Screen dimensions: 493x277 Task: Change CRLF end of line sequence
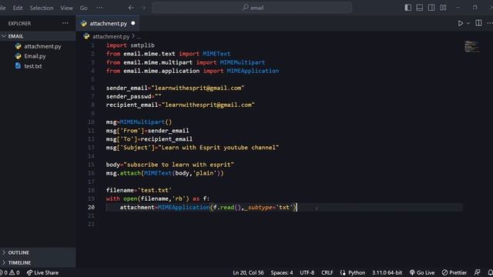point(327,272)
